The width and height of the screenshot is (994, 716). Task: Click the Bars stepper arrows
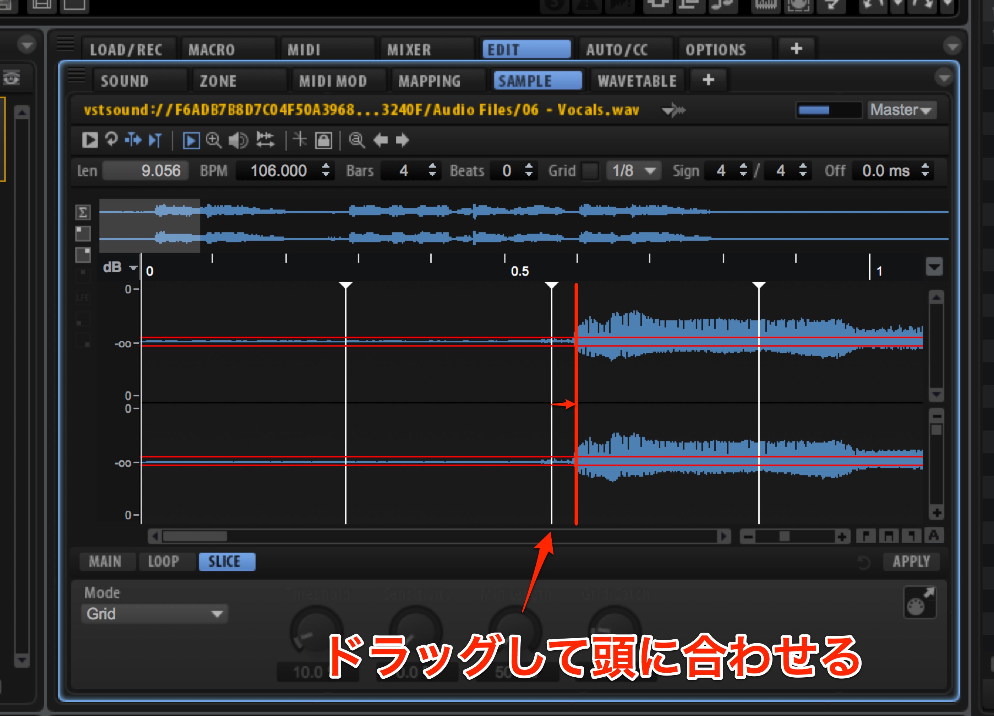(x=432, y=170)
